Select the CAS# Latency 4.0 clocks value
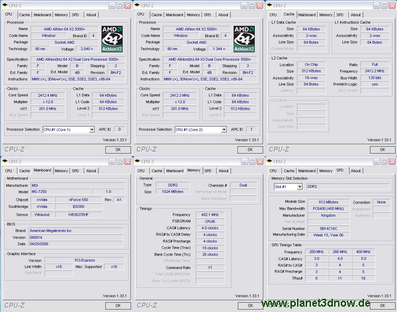 [x=210, y=228]
